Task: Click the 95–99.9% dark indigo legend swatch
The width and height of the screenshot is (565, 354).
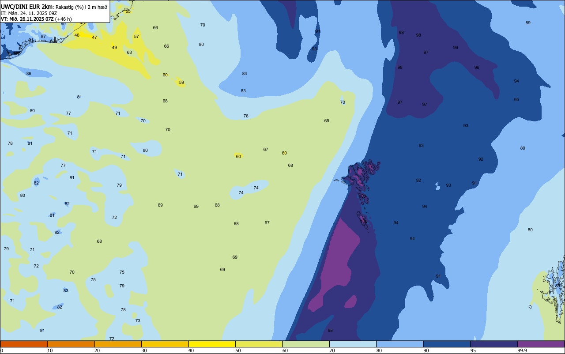Action: tap(494, 344)
